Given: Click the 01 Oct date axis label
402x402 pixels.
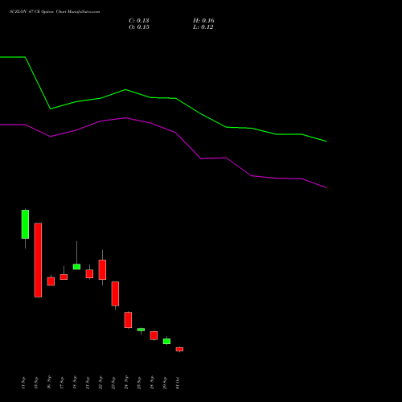Looking at the screenshot, I should [x=178, y=383].
